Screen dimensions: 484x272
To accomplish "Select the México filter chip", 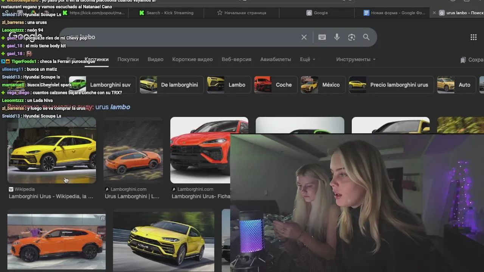I will click(323, 85).
